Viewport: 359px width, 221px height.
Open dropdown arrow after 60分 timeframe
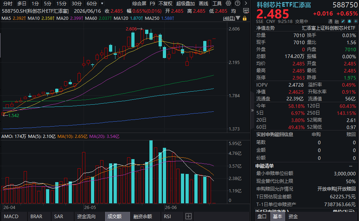click(102, 4)
